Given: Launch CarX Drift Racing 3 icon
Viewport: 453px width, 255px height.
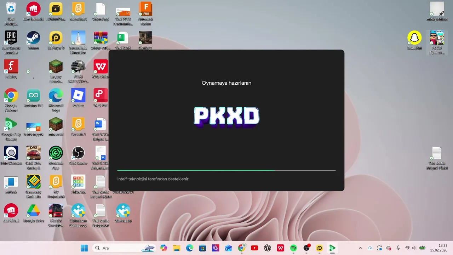Looking at the screenshot, I should click(x=33, y=158).
